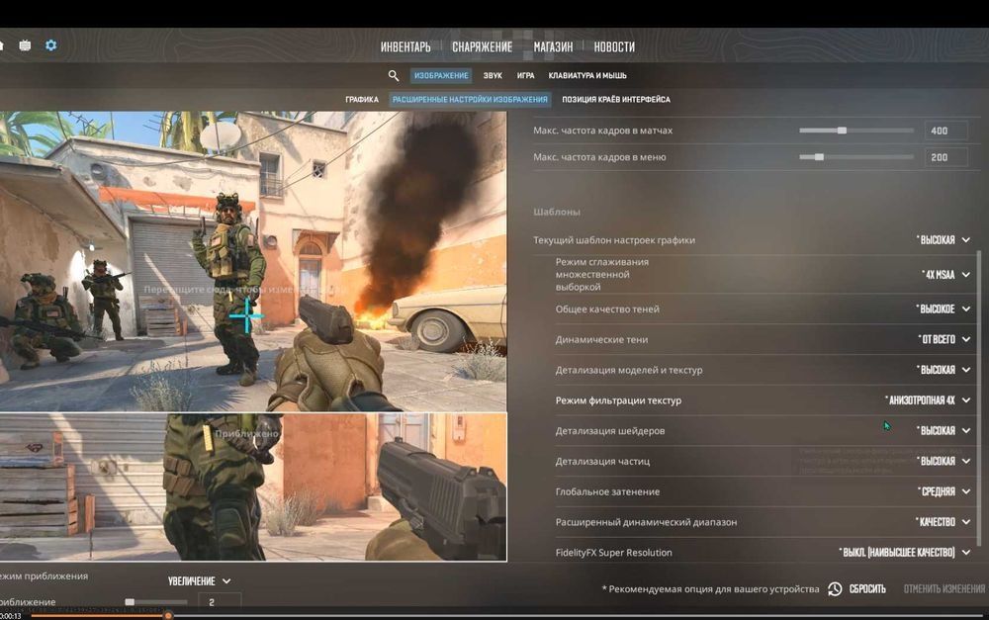Open the СНАРЯЖЕНИЕ menu
The height and width of the screenshot is (620, 989).
(x=482, y=46)
